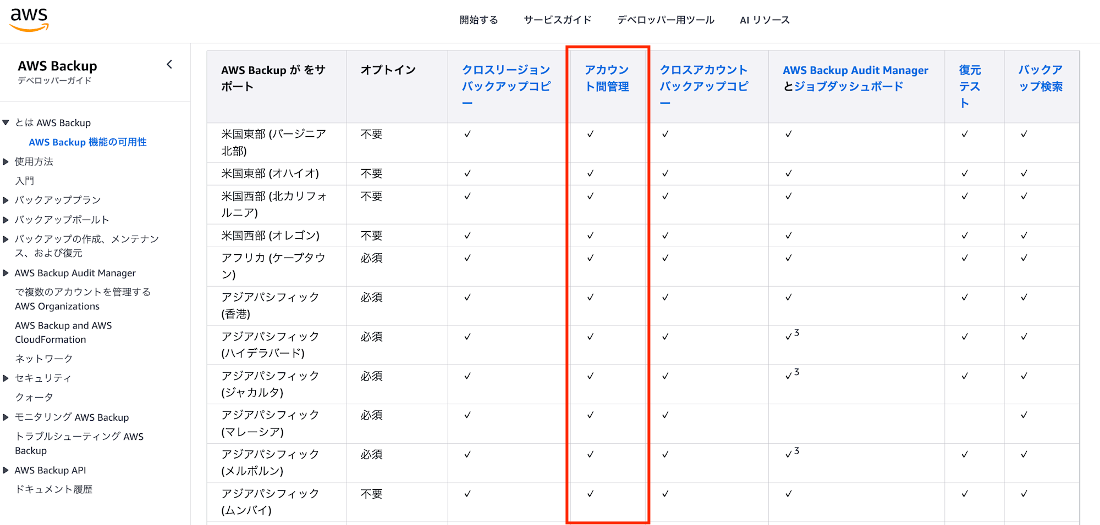Screen dimensions: 1100x525
Task: Expand the AWS Backup API section
Action: [x=6, y=470]
